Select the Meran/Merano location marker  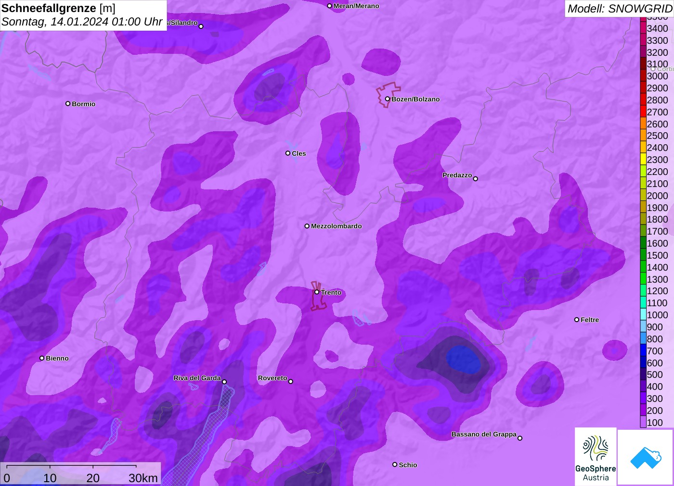[329, 6]
